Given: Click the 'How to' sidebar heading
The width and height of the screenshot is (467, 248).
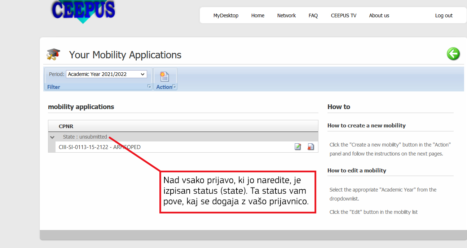Looking at the screenshot, I should 339,107.
